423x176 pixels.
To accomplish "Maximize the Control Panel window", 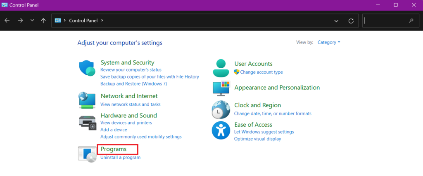I will point(396,5).
